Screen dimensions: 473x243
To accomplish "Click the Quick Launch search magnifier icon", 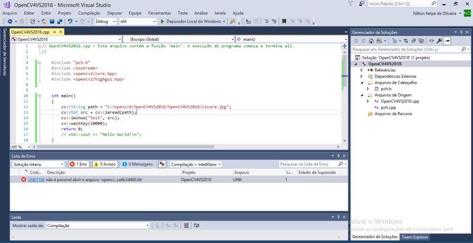I will [x=433, y=4].
